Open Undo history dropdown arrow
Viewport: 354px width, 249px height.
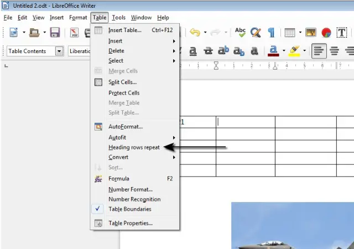point(205,33)
